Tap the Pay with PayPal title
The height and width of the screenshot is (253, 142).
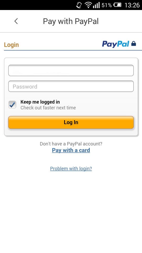tap(71, 21)
